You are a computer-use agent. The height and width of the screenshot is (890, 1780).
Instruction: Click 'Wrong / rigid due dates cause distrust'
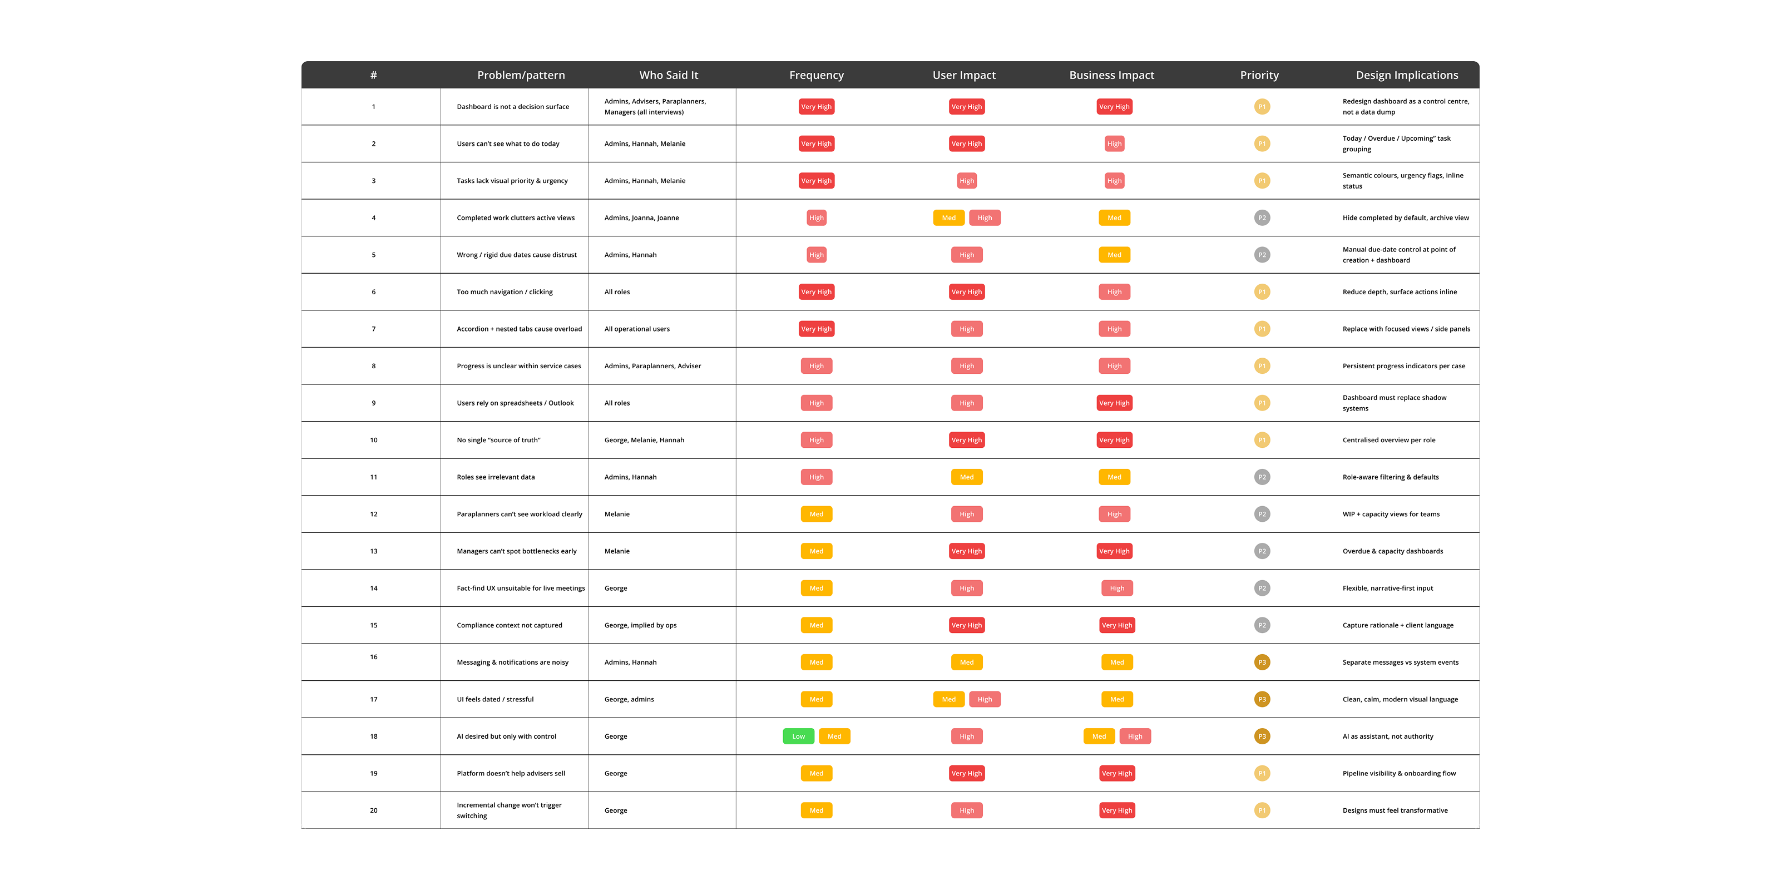point(516,255)
